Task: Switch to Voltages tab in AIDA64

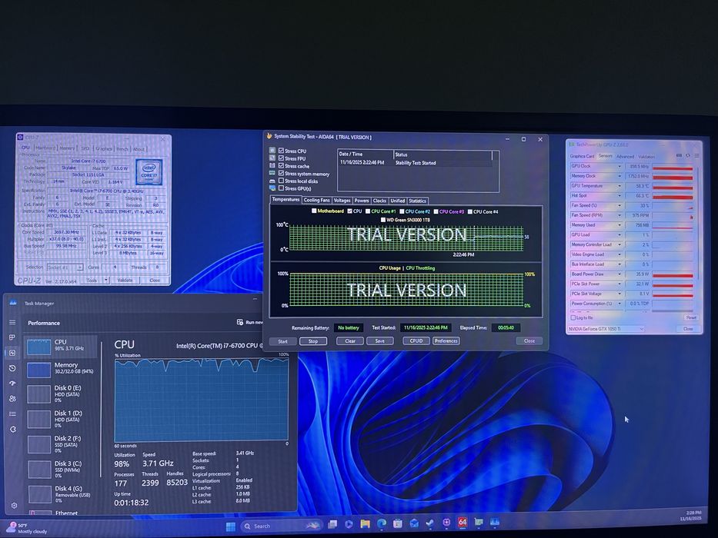Action: [x=342, y=201]
